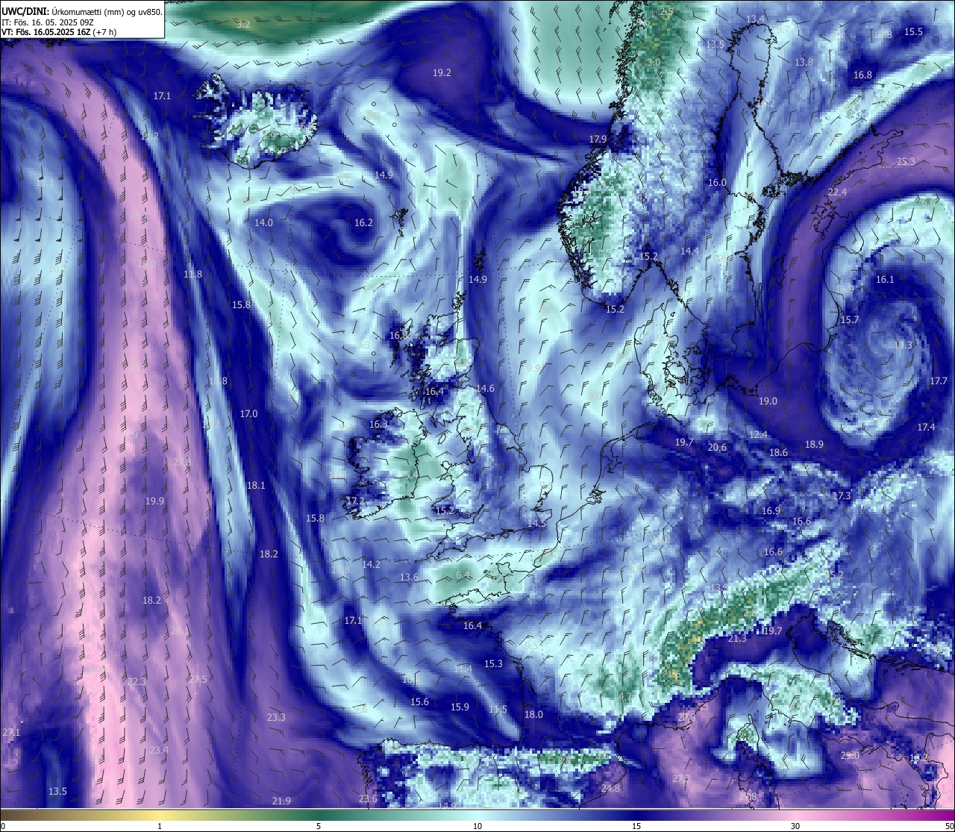Click the 20.6 value over Germany
Screen dimensions: 955x832
pyautogui.click(x=717, y=447)
